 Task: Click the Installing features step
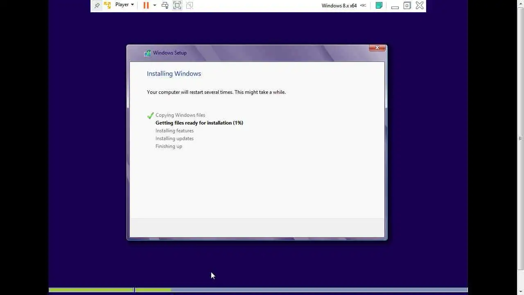click(x=174, y=131)
